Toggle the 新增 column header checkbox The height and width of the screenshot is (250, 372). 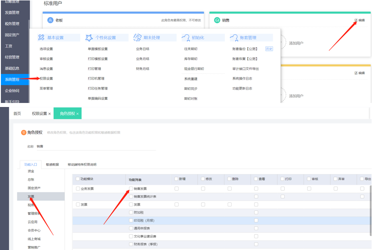[176, 179]
